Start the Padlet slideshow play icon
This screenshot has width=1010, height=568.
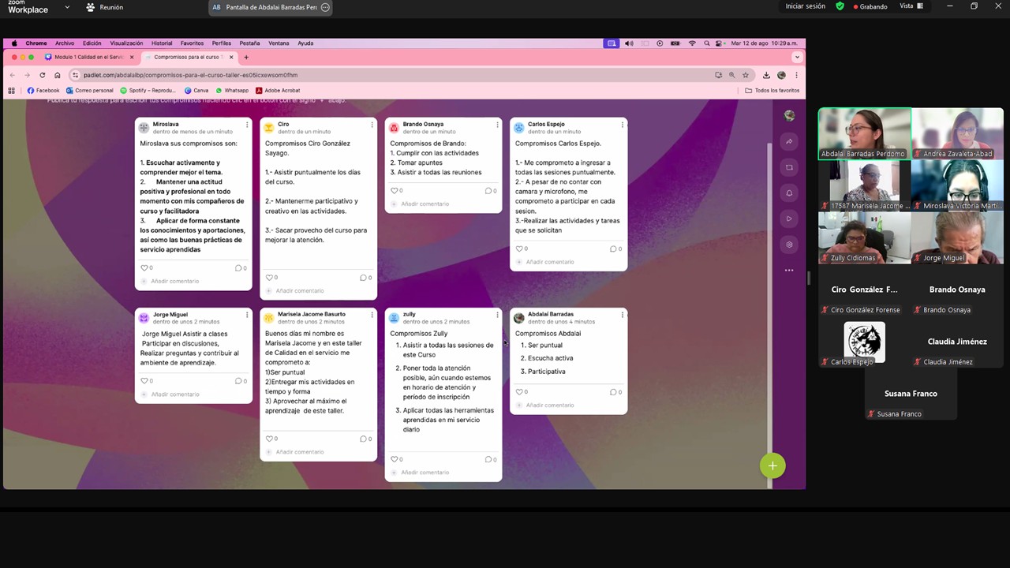tap(789, 219)
